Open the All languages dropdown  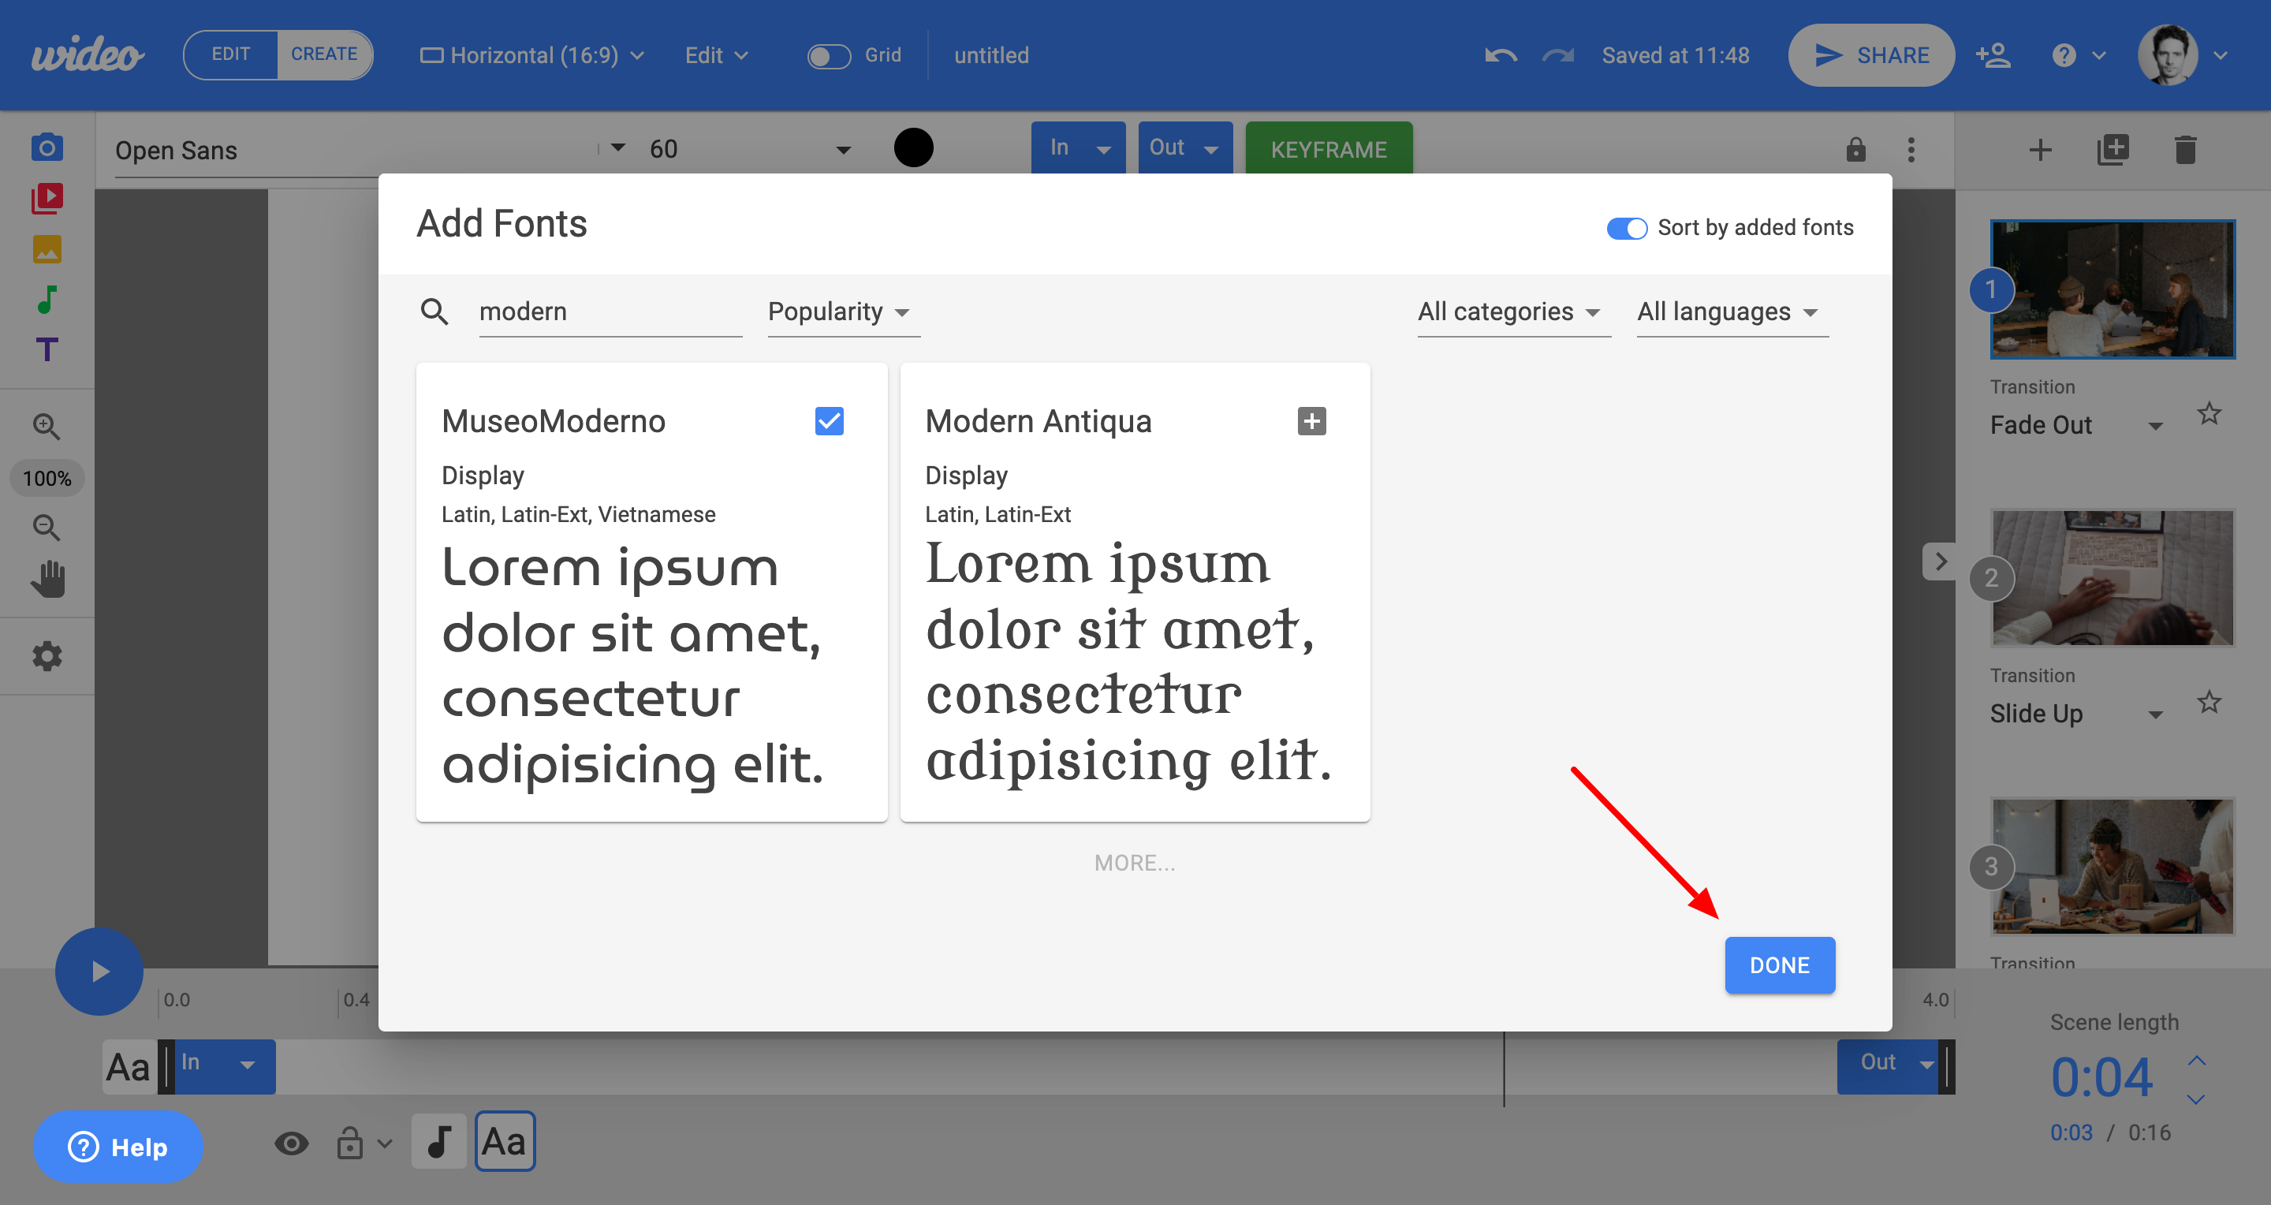(x=1732, y=312)
